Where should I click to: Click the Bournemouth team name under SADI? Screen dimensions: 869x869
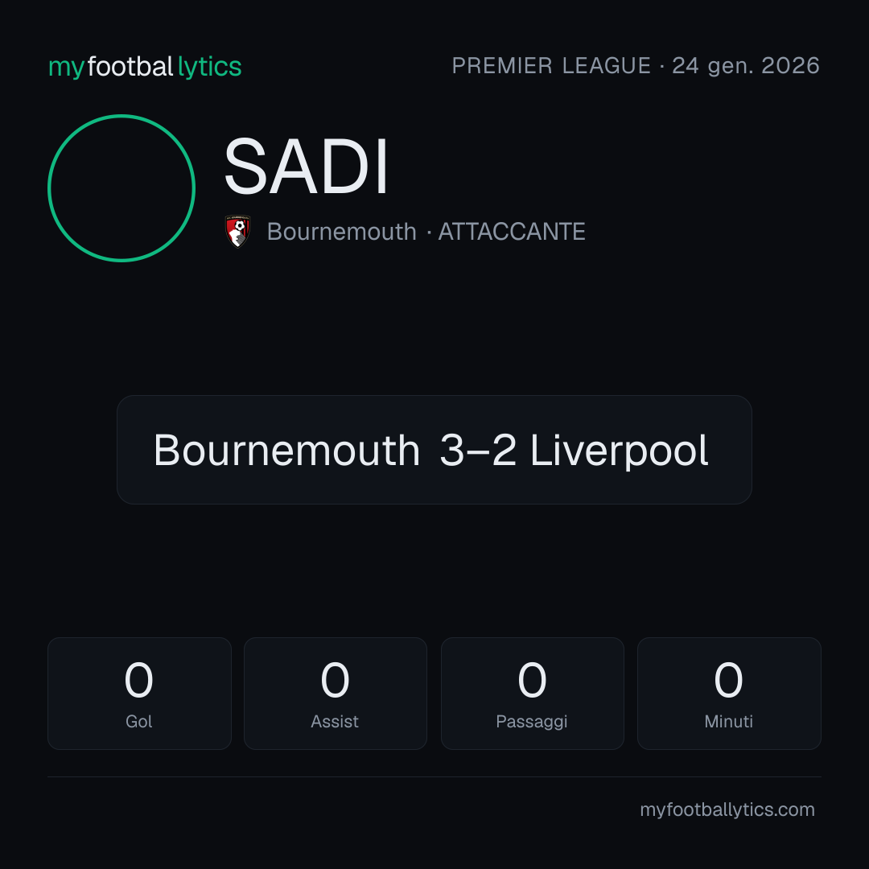click(x=341, y=232)
